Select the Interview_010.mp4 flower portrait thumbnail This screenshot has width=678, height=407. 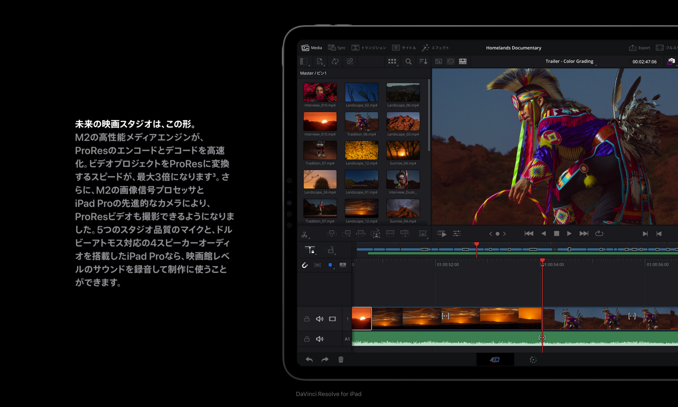click(320, 92)
